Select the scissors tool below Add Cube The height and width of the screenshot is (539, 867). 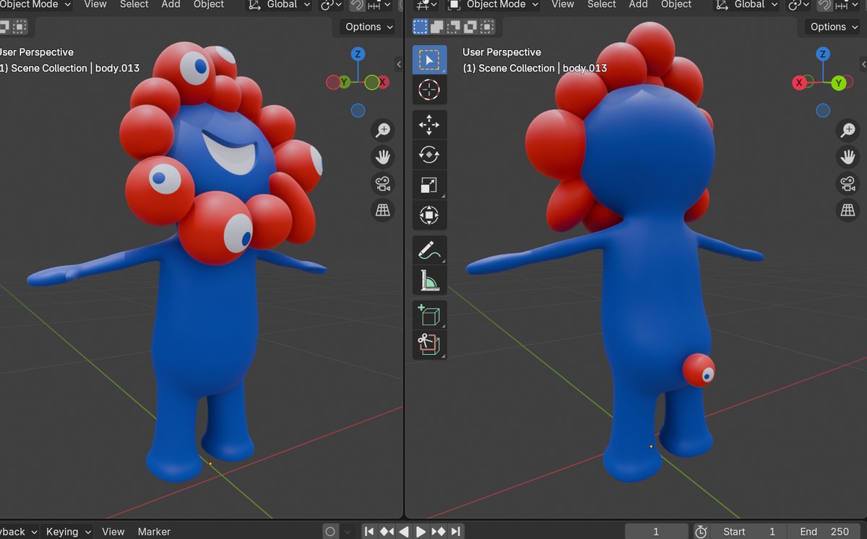pyautogui.click(x=429, y=345)
